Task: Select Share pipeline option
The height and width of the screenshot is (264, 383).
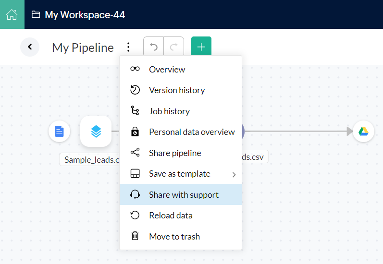Action: pyautogui.click(x=175, y=153)
